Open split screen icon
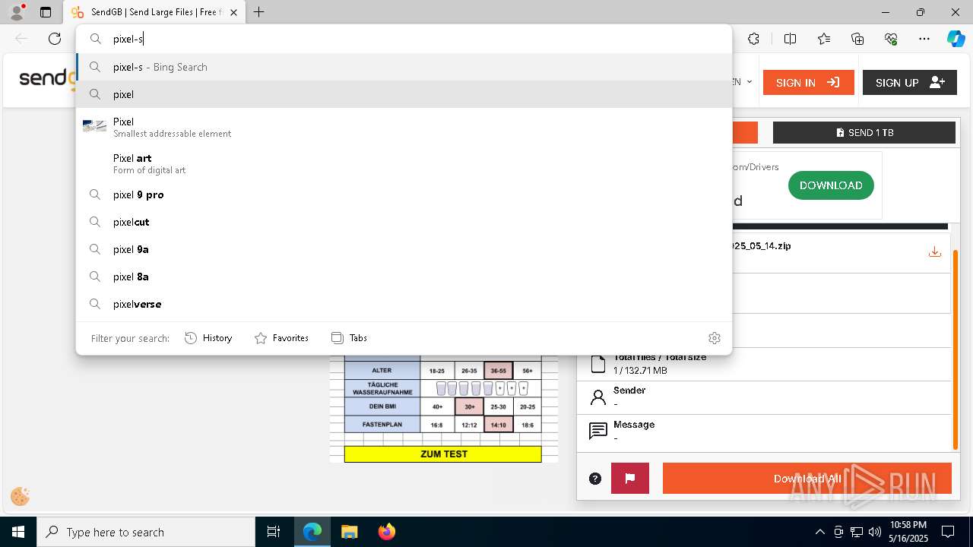973x547 pixels. pyautogui.click(x=790, y=39)
